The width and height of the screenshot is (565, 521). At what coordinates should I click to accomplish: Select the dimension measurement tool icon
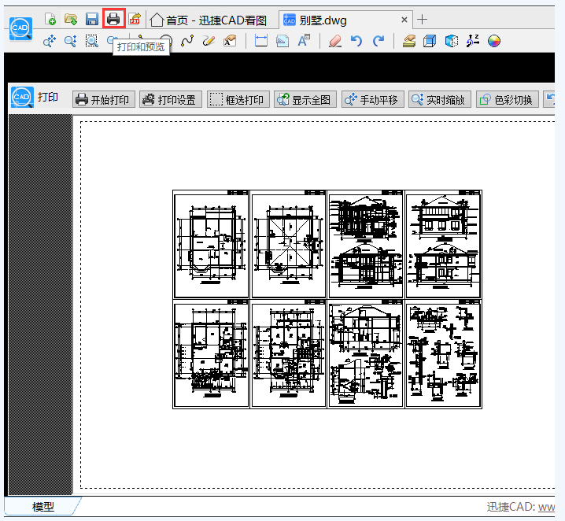pos(261,42)
